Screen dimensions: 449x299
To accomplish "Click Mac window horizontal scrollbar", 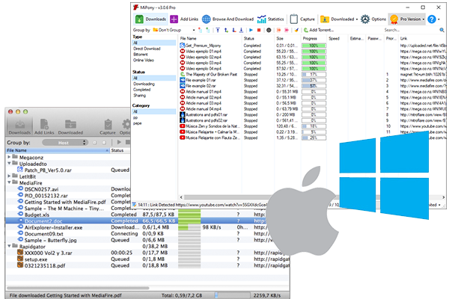I will pos(78,288).
